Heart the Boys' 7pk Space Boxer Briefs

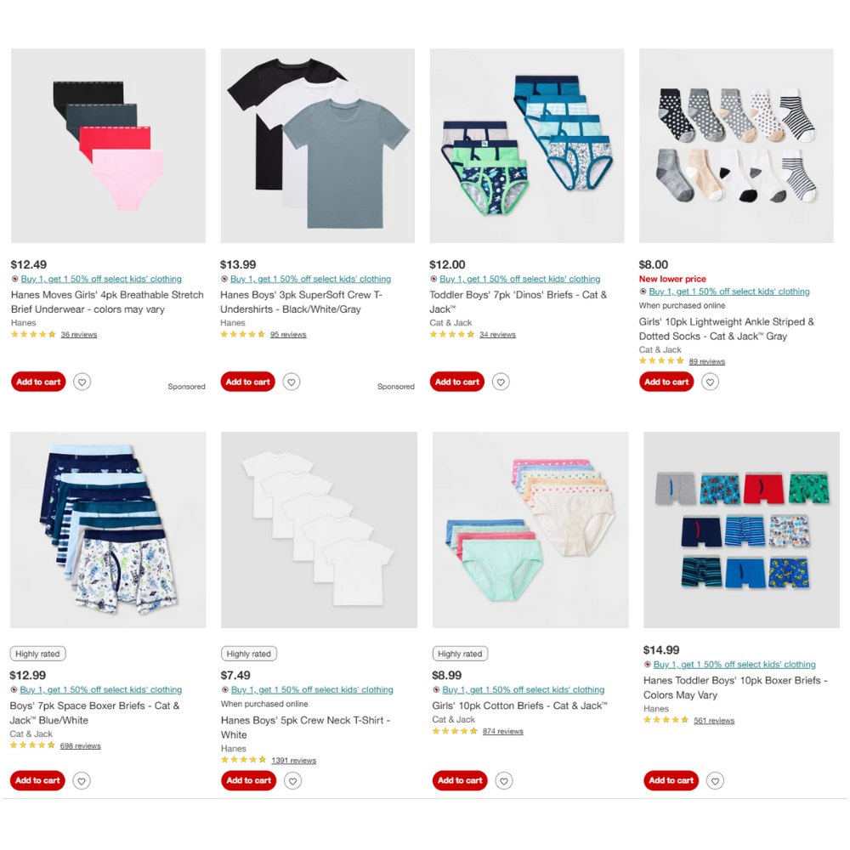(82, 781)
